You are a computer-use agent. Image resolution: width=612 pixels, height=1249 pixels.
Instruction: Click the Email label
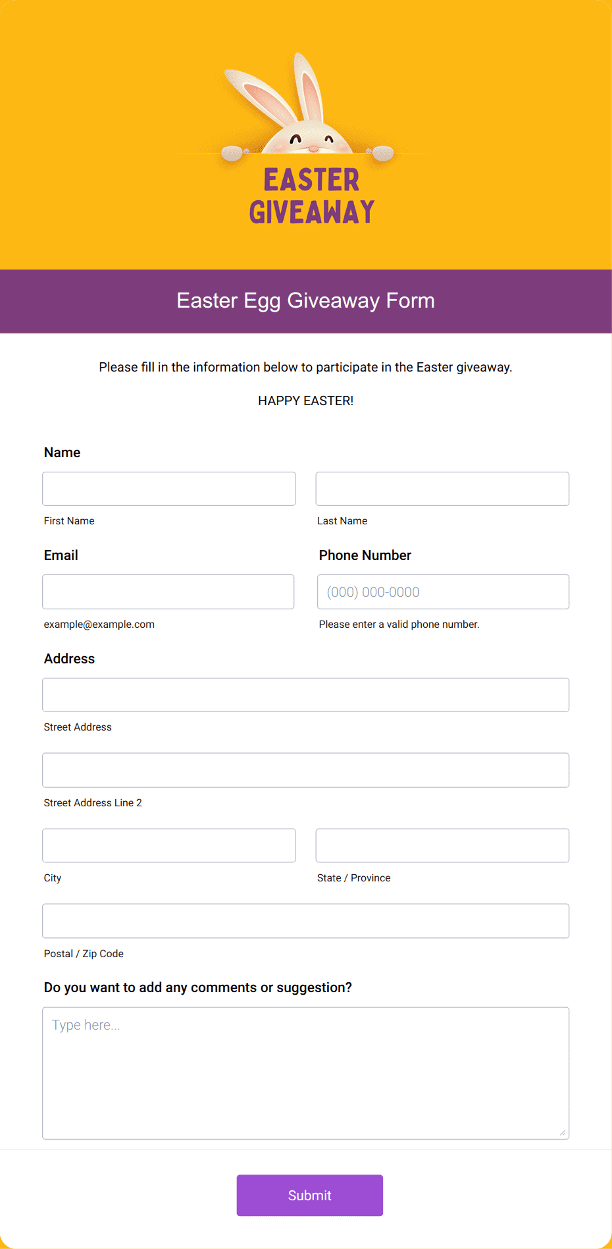coord(61,555)
